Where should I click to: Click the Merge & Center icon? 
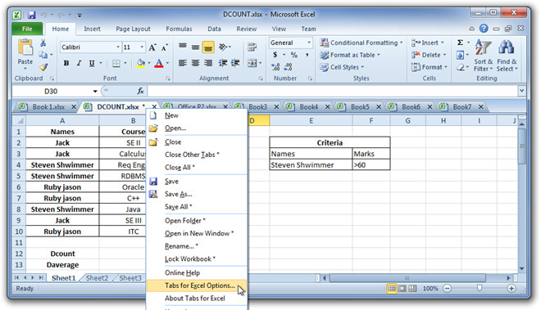point(252,63)
